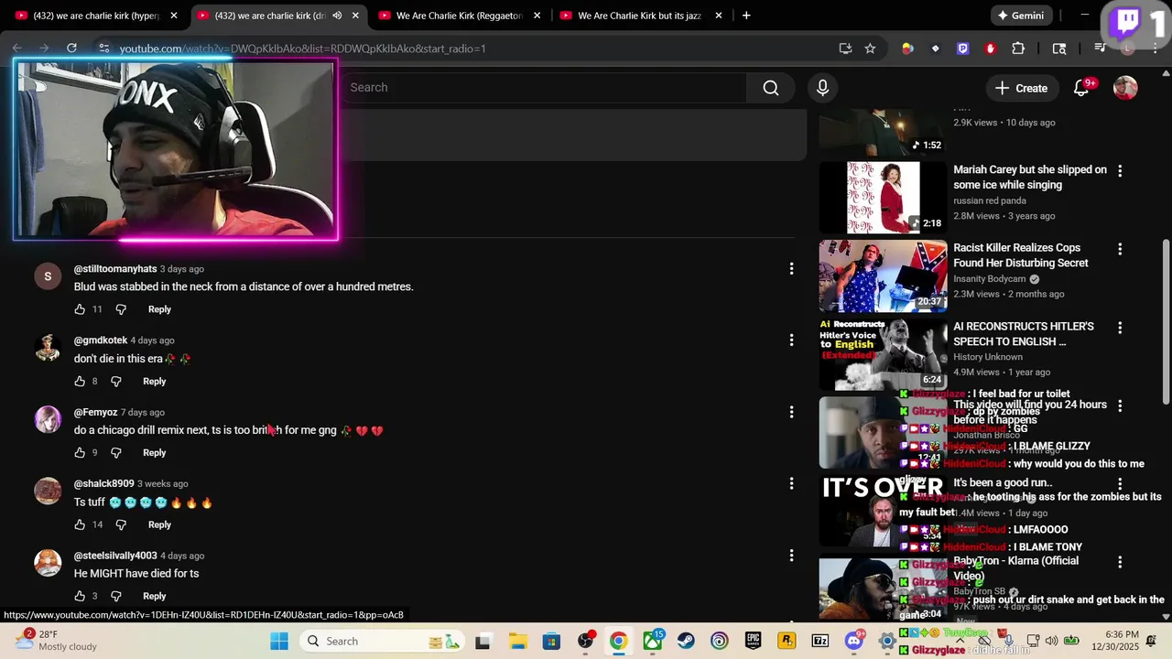Open Racist Killer Realizes Cops video thumbnail
This screenshot has height=659, width=1172.
883,276
